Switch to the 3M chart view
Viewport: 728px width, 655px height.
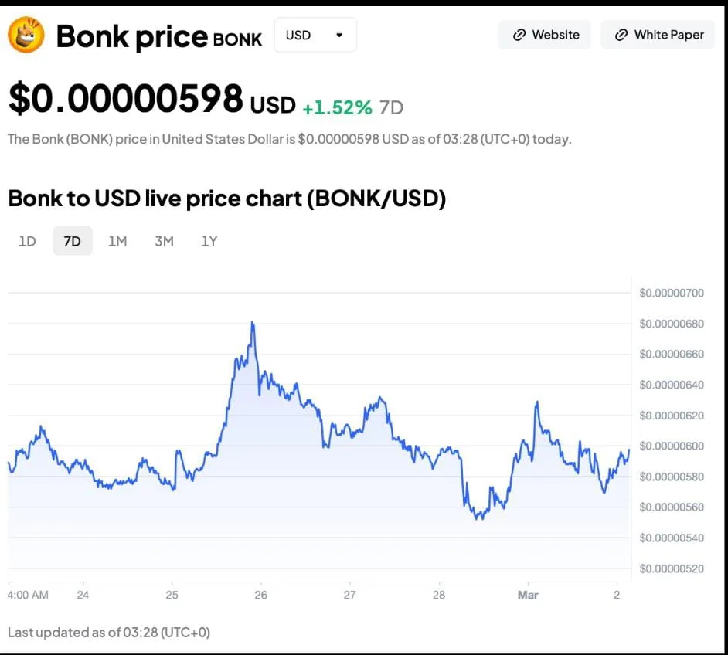164,241
